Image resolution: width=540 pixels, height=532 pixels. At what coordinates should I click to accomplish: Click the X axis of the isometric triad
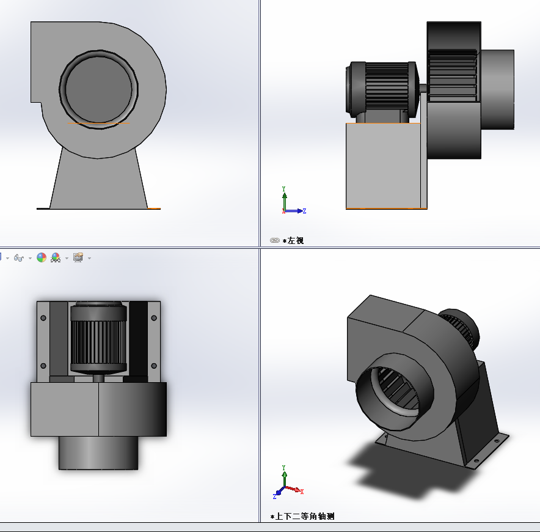tap(294, 490)
